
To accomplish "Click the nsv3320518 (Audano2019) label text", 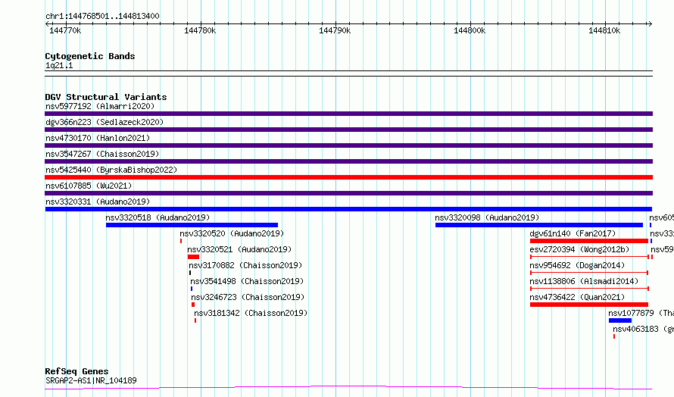I will [x=158, y=217].
